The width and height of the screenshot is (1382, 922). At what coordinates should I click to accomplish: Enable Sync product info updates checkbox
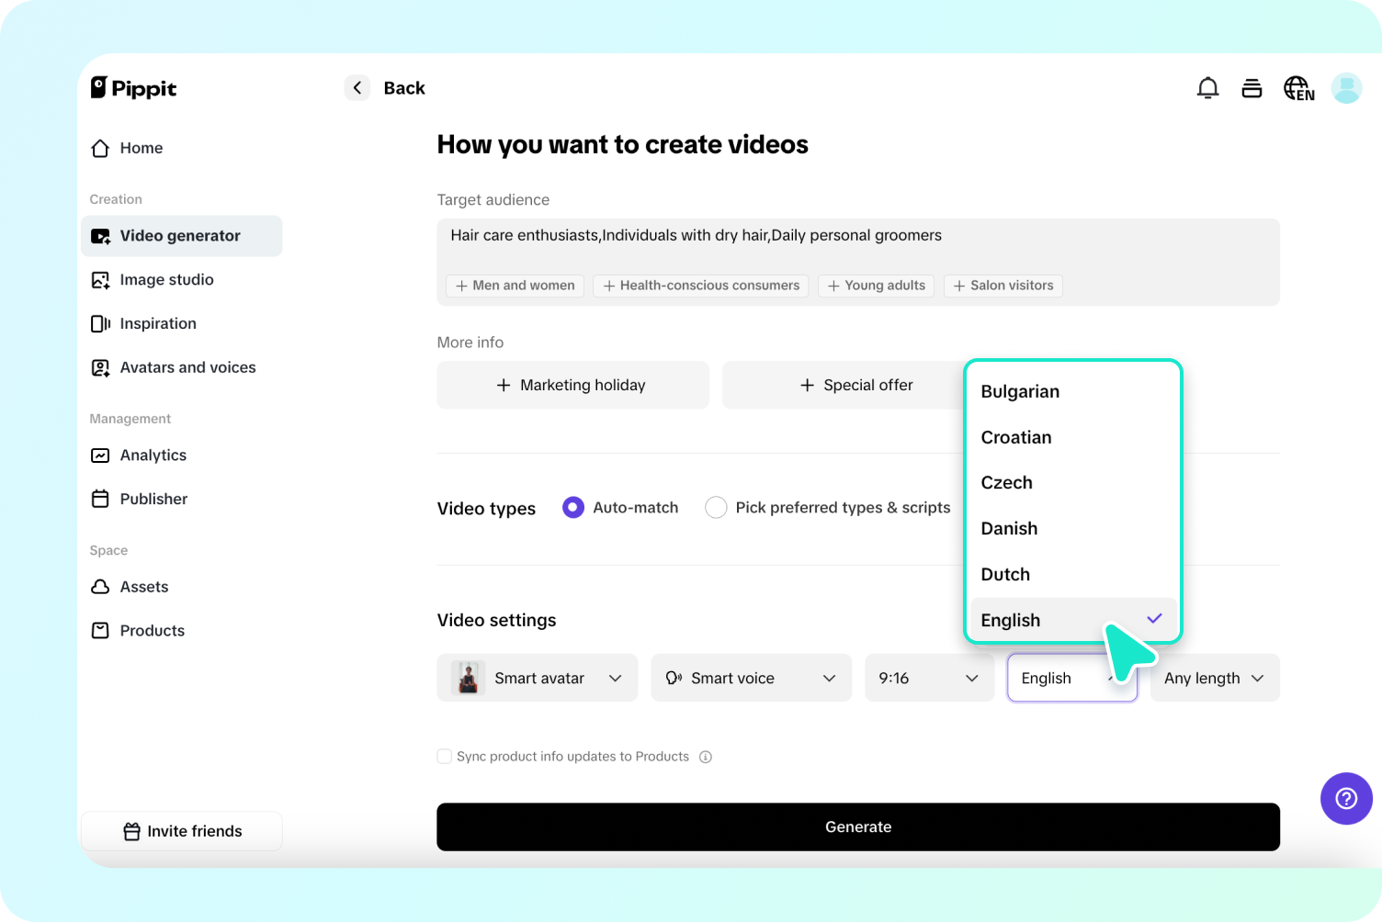click(x=445, y=757)
